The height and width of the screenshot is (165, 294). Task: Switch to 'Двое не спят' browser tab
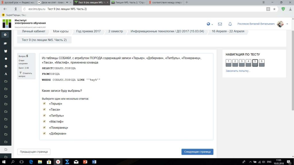pyautogui.click(x=55, y=2)
